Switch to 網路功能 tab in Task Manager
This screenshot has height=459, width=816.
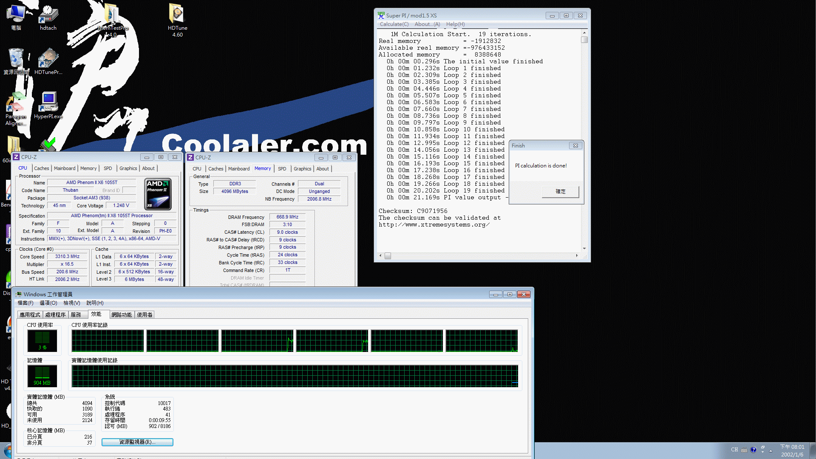pyautogui.click(x=122, y=315)
